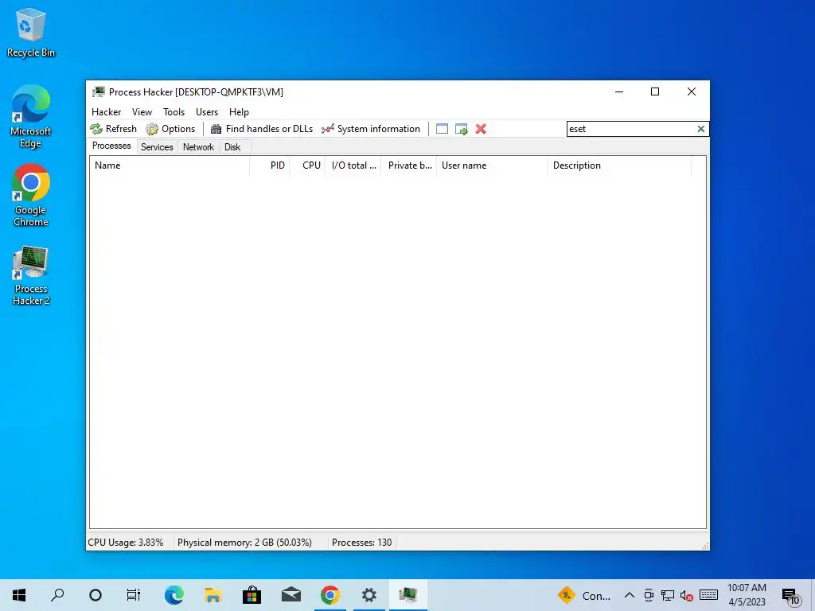This screenshot has height=611, width=815.
Task: Click the Con... taskbar widget
Action: pyautogui.click(x=584, y=595)
